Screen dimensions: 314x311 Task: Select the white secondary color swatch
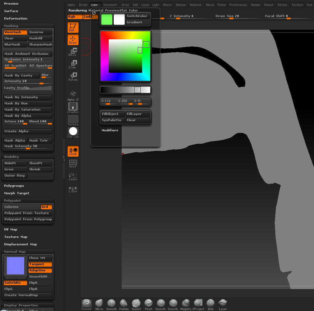pyautogui.click(x=119, y=20)
